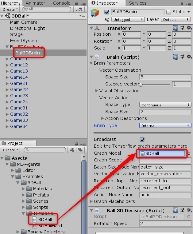Expand the Materials folder arrow

(23, 189)
